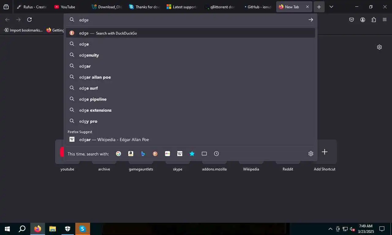Open File Explorer from taskbar
Image resolution: width=392 pixels, height=235 pixels.
tap(53, 229)
